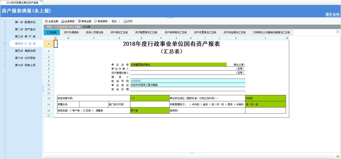This screenshot has width=341, height=159.
Task: Click the 单户表 report type cell
Action: point(150,110)
